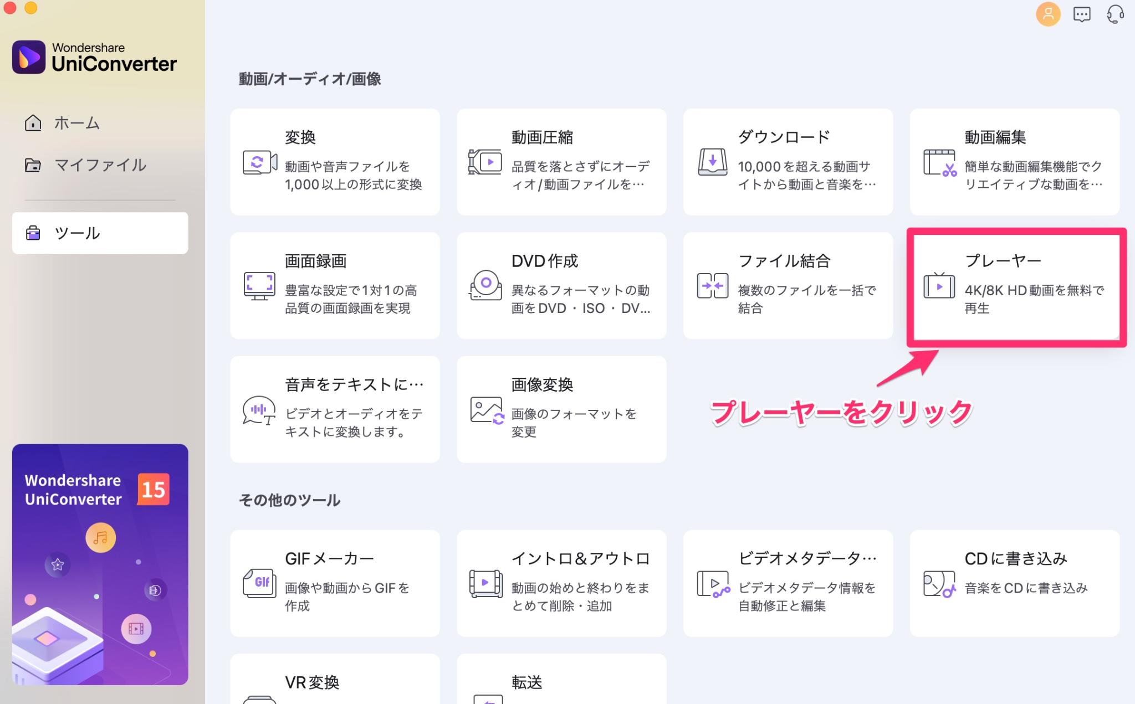This screenshot has height=704, width=1135.
Task: Click the GIFメーカー GIF icon
Action: (259, 583)
